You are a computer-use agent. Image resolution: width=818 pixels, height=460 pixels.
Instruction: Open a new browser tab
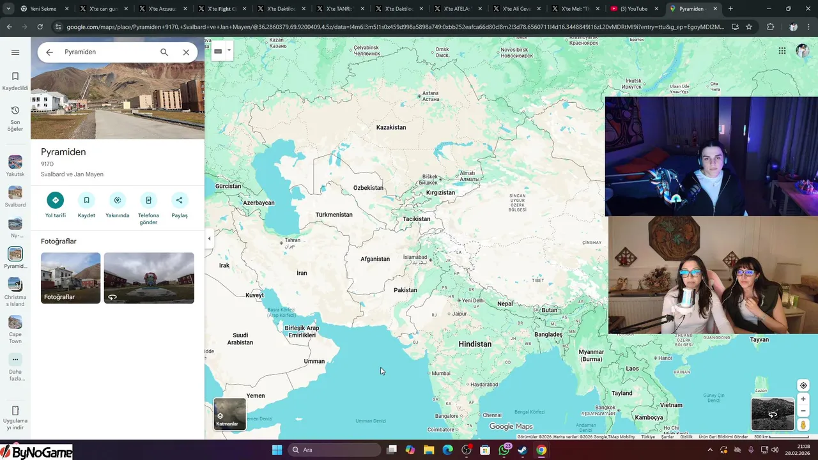tap(730, 9)
